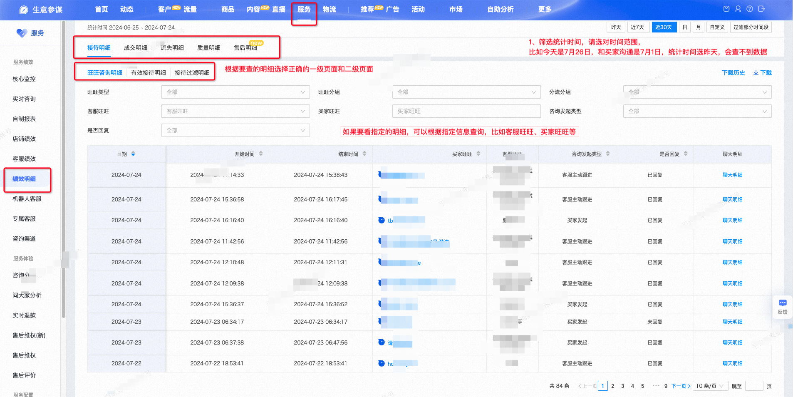Select the 月 granularity button
793x397 pixels.
pyautogui.click(x=699, y=27)
